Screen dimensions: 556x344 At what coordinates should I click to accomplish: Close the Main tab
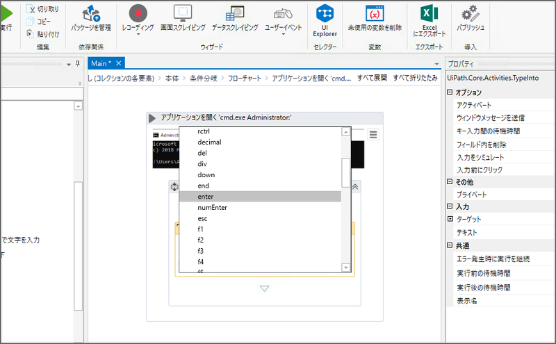pyautogui.click(x=119, y=63)
